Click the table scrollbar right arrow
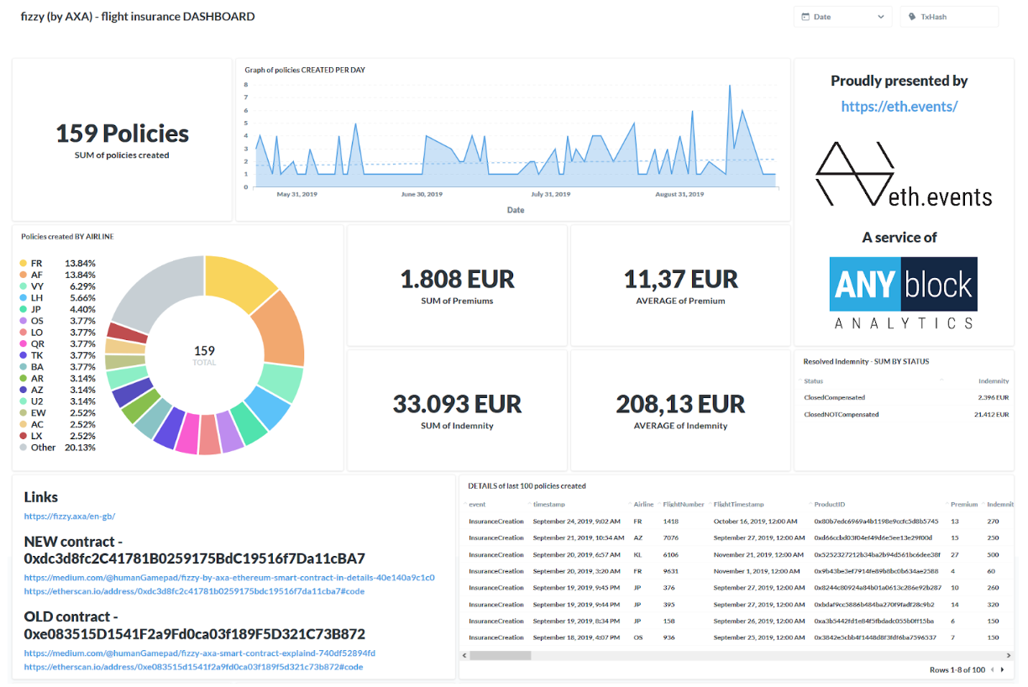Screen dimensions: 1028x687 pos(1009,655)
